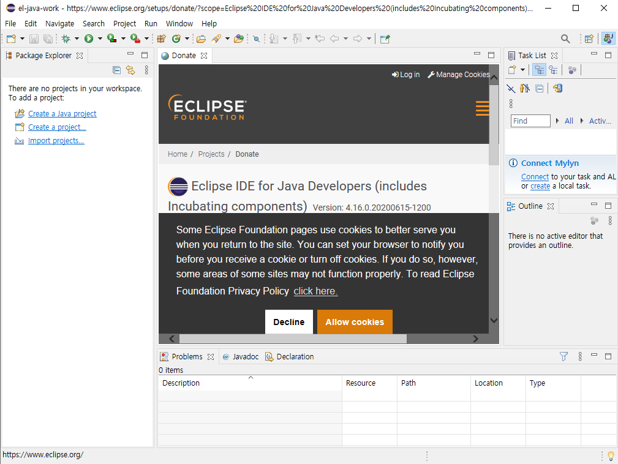The width and height of the screenshot is (618, 464).
Task: Click browser horizontal scrollbar thumb
Action: (x=293, y=339)
